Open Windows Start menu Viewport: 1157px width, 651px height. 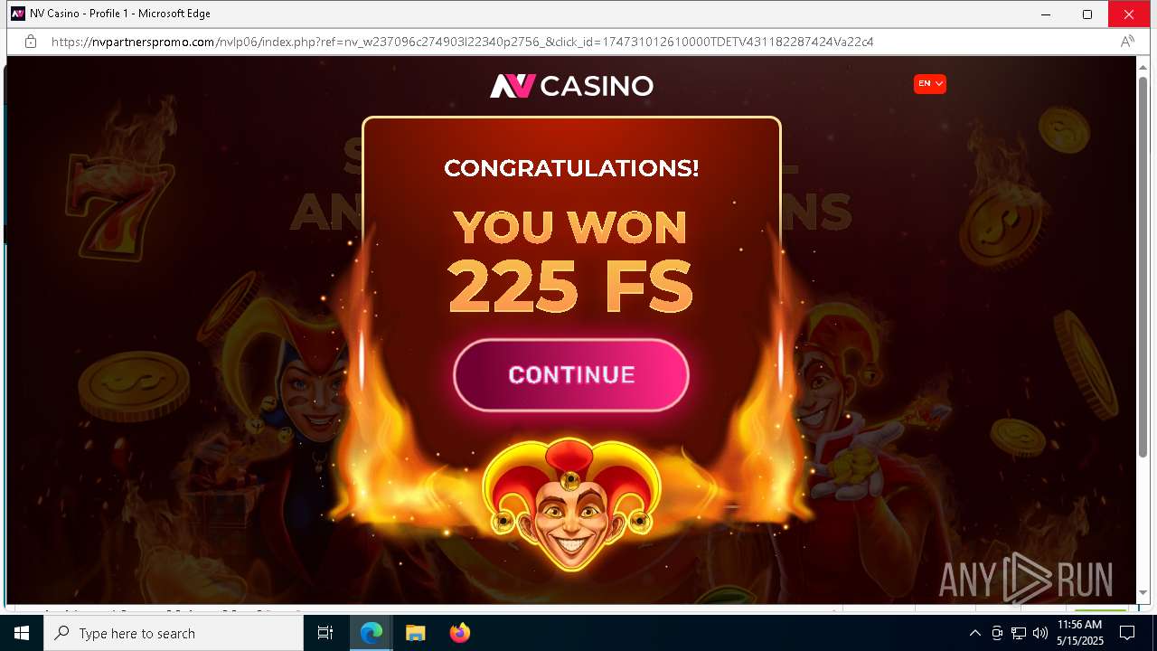tap(22, 633)
